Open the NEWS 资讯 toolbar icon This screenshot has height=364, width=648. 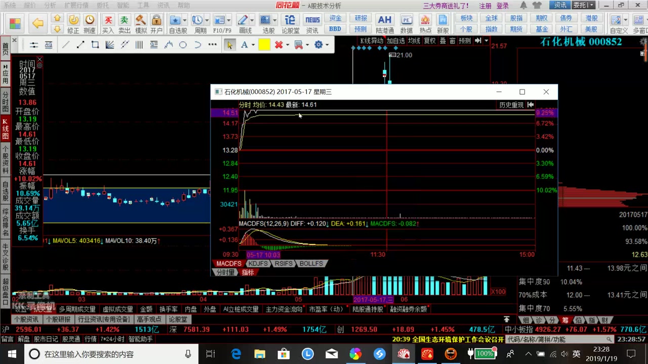point(312,24)
